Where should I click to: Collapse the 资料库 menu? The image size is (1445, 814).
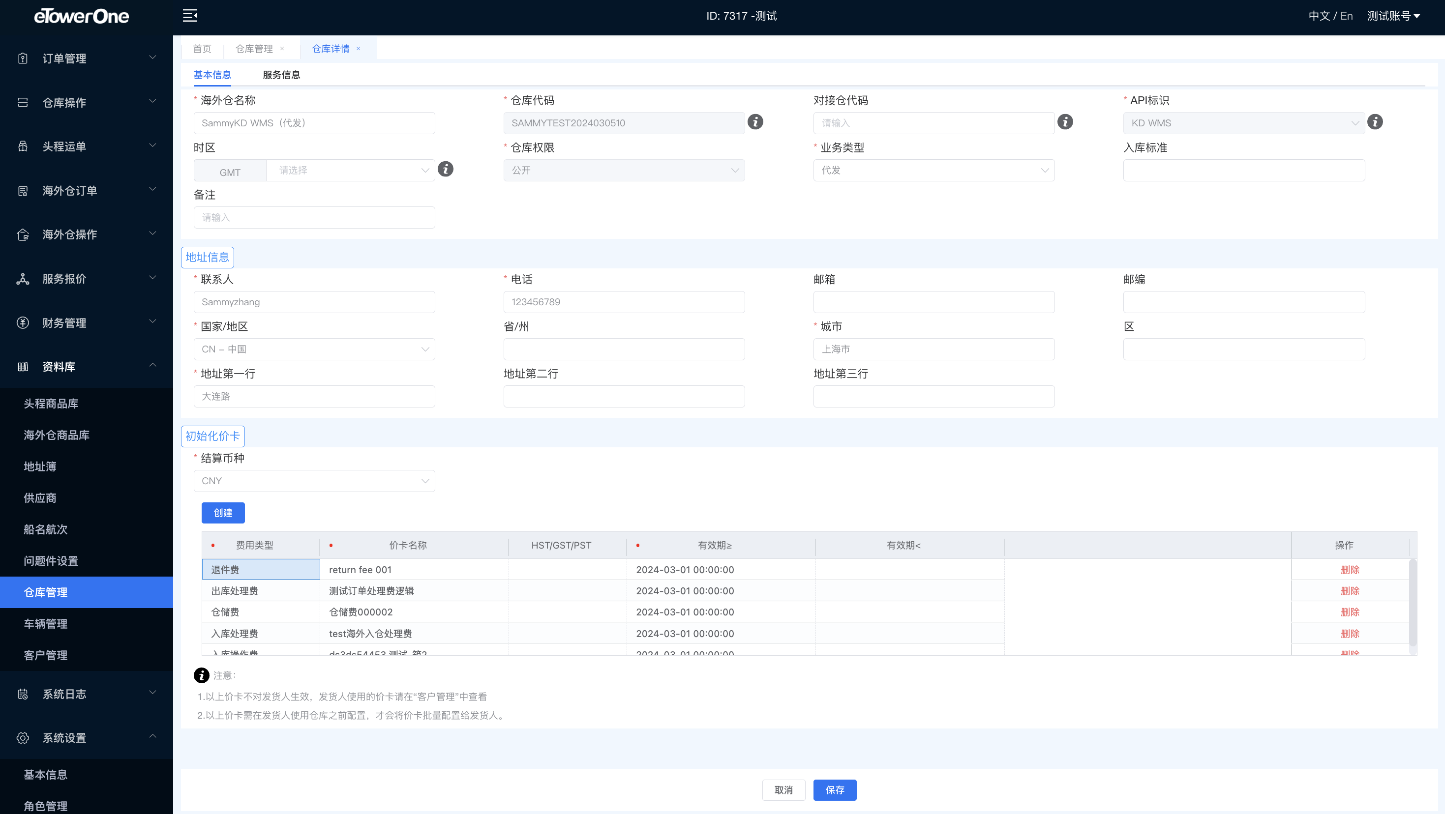click(x=152, y=366)
